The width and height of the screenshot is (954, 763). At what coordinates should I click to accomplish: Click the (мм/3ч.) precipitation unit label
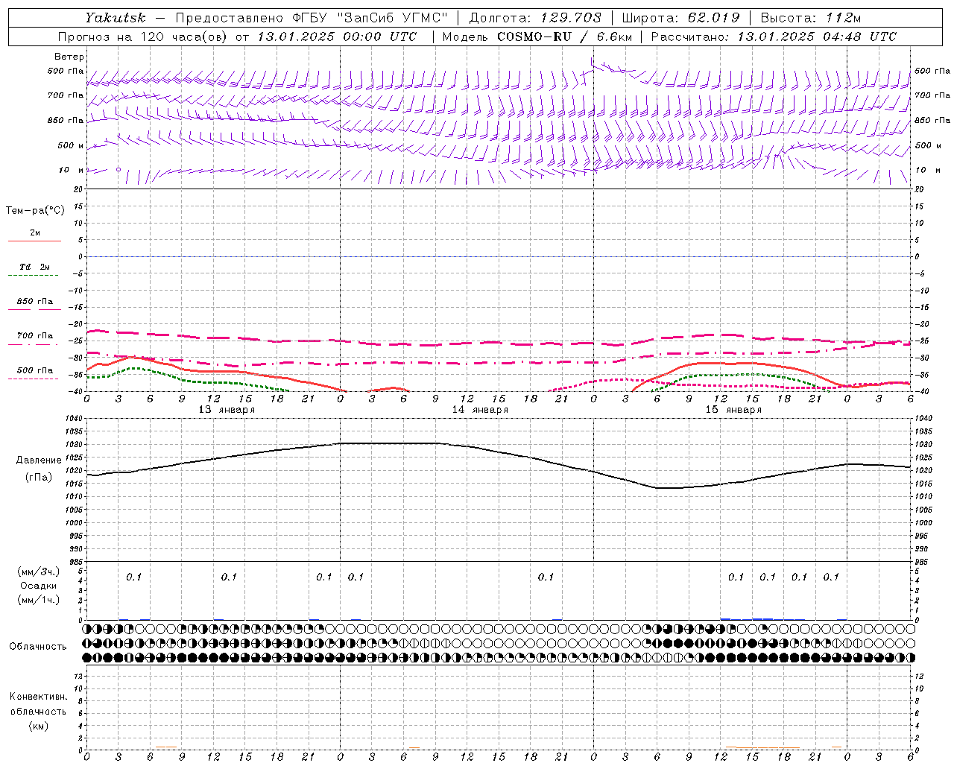39,572
